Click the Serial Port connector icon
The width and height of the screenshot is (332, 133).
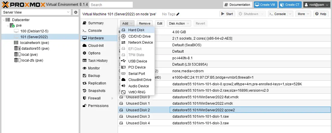point(123,73)
